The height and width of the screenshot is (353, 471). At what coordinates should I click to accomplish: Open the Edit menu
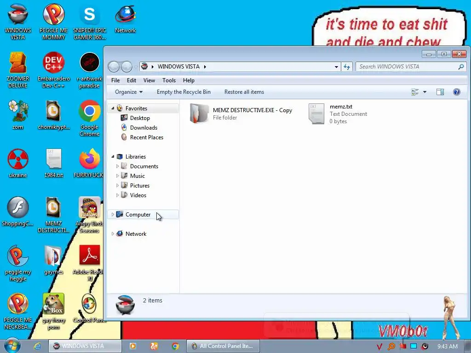[x=131, y=80]
